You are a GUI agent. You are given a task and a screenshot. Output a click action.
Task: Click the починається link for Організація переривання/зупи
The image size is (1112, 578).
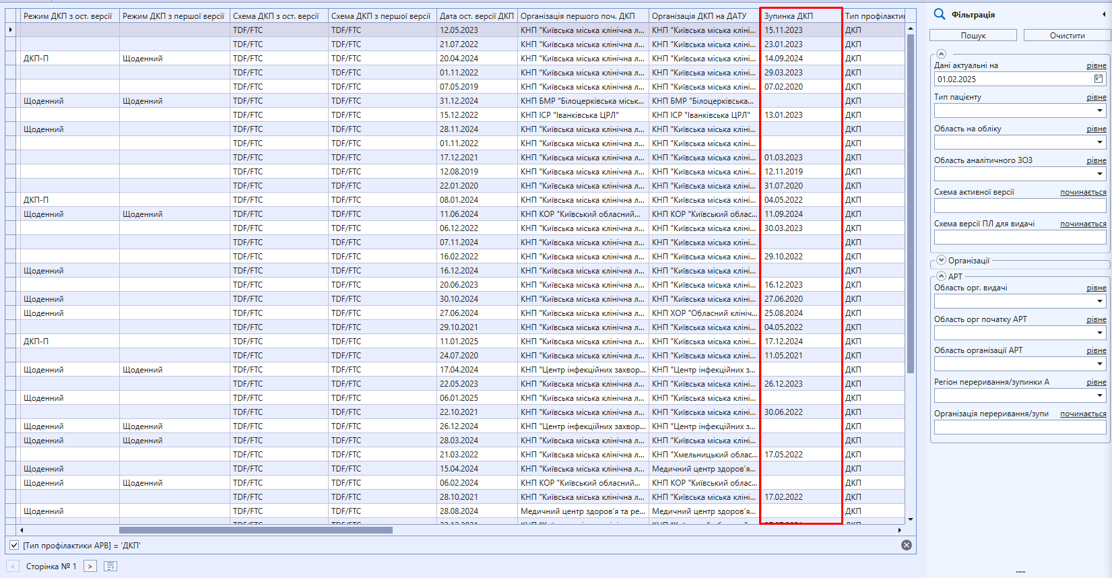point(1083,414)
